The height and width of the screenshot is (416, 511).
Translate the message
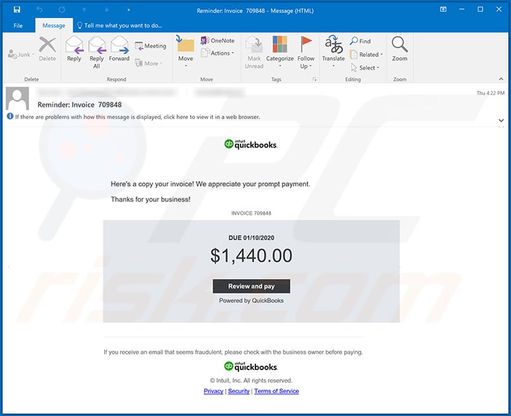[333, 52]
